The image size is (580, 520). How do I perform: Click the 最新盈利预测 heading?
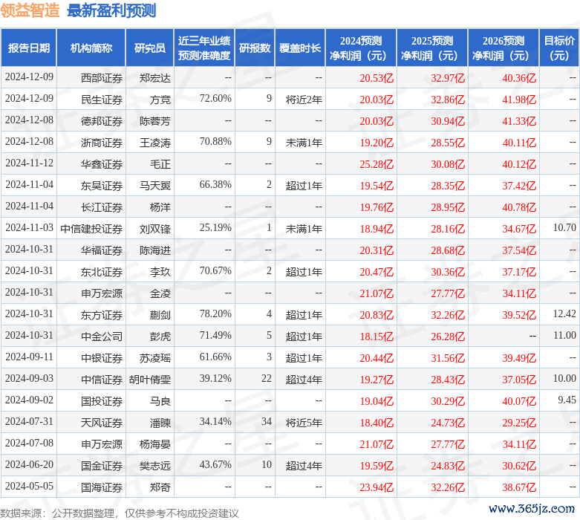(x=111, y=10)
